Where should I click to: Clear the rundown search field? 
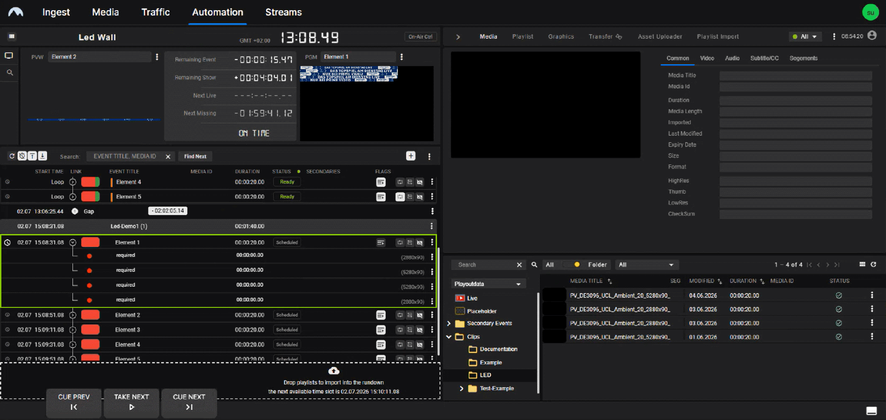point(168,156)
